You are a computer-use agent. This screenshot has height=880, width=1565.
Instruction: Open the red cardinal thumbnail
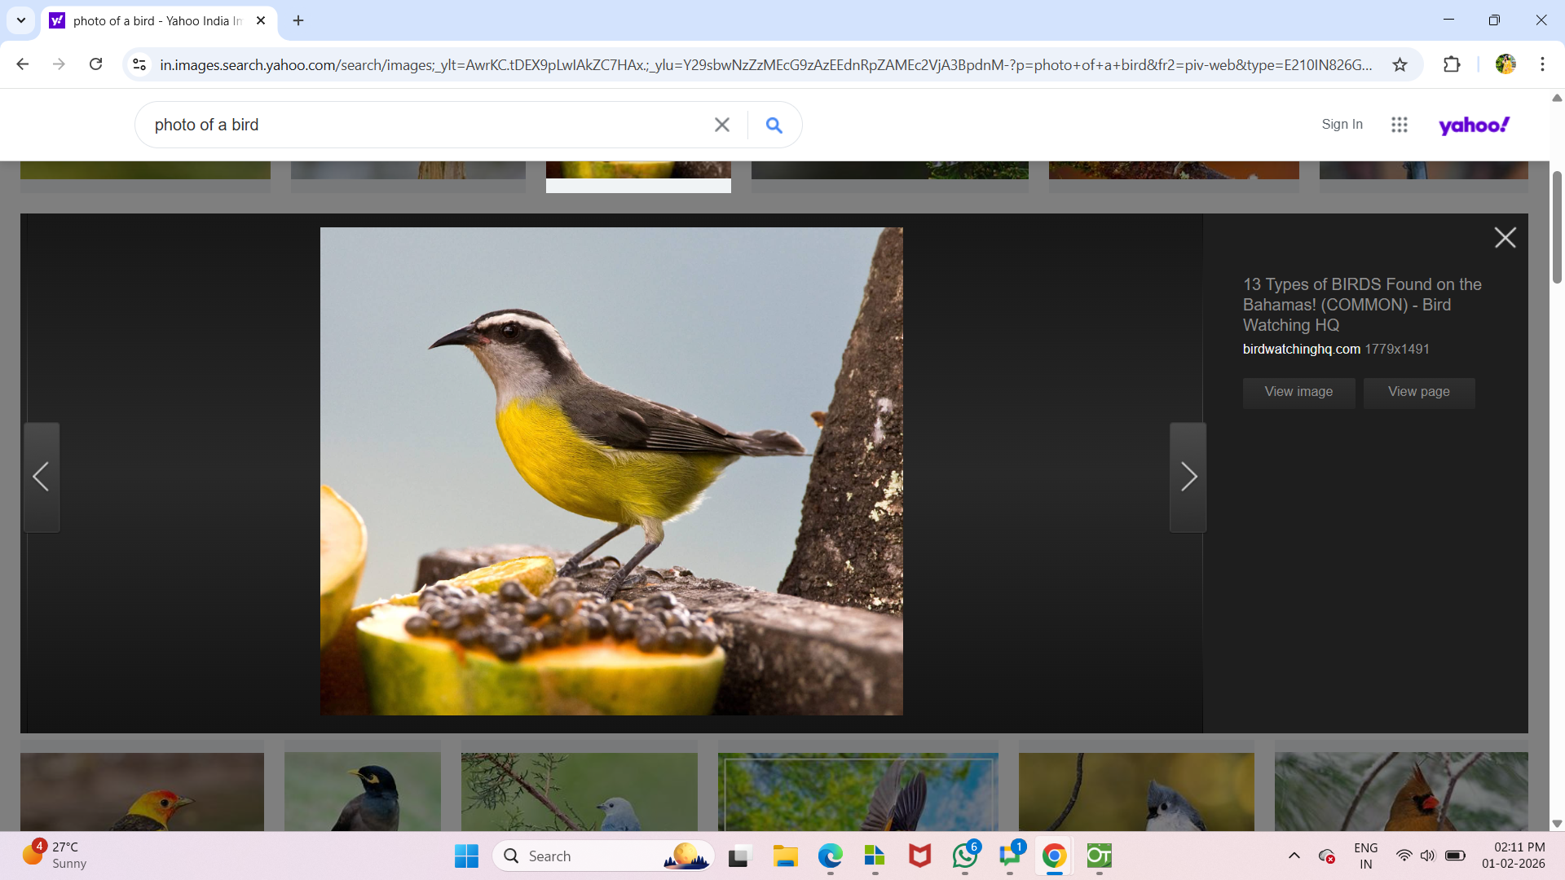pyautogui.click(x=1400, y=790)
